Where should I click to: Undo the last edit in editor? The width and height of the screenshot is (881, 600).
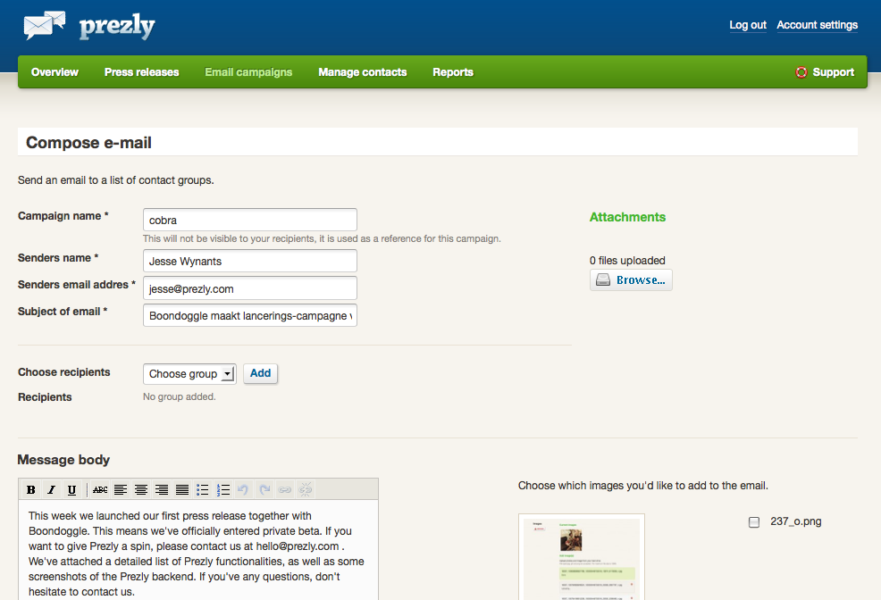tap(243, 489)
